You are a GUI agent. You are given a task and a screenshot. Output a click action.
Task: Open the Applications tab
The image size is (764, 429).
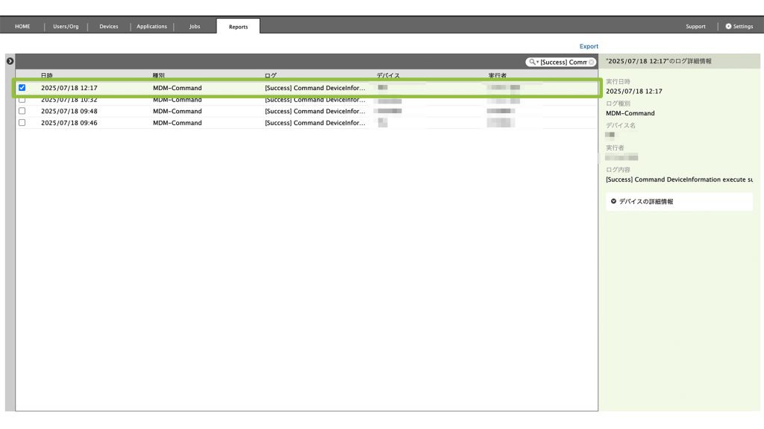coord(151,26)
